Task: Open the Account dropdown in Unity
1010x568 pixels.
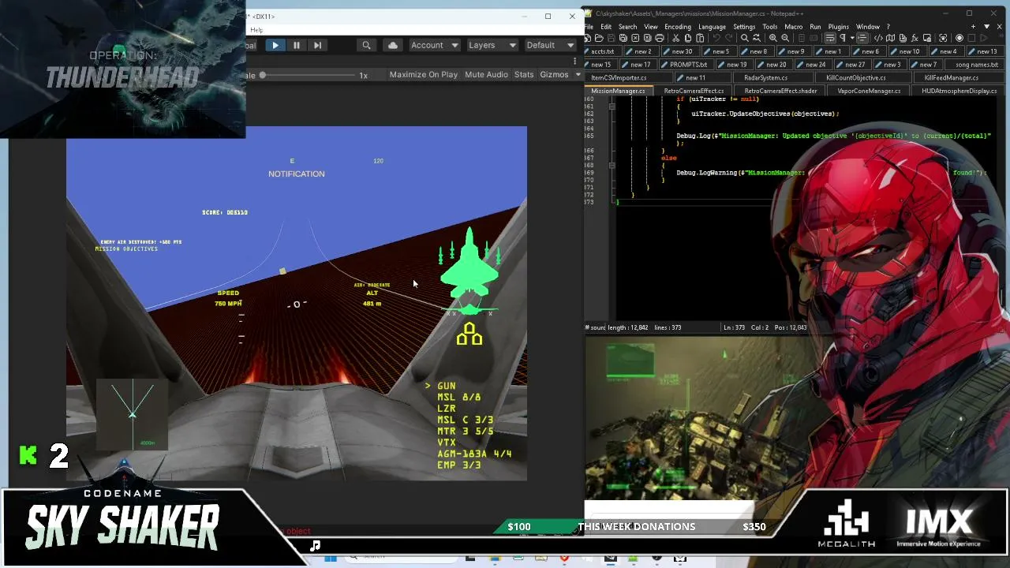Action: point(434,45)
